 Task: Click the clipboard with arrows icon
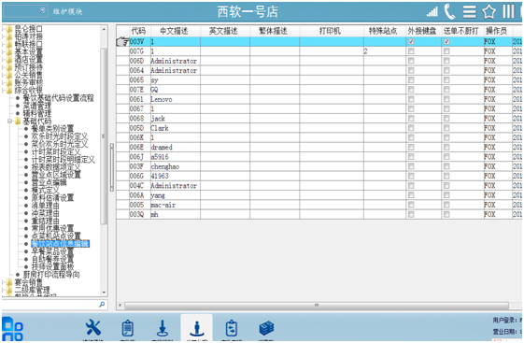232,328
